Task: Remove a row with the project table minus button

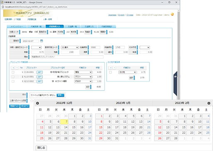Action: (17, 68)
